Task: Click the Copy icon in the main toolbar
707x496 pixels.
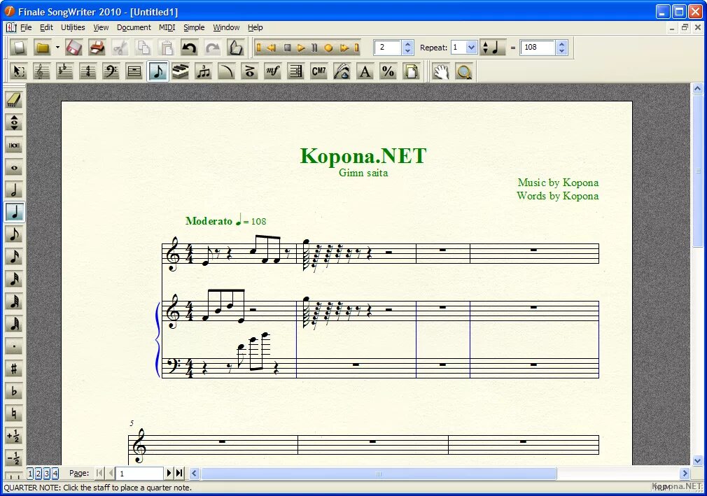Action: point(143,48)
